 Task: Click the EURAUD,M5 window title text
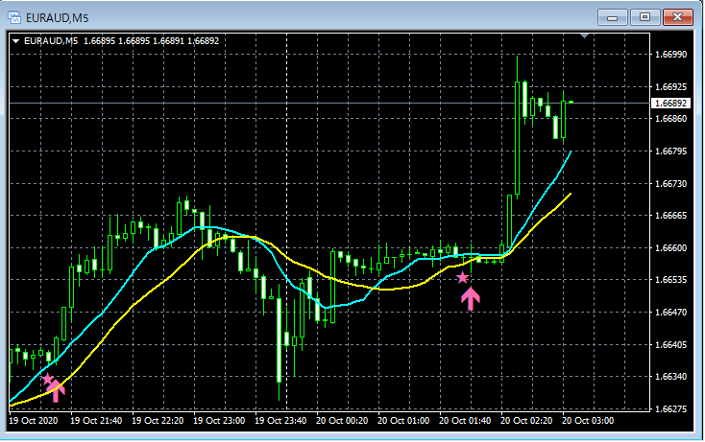coord(58,18)
